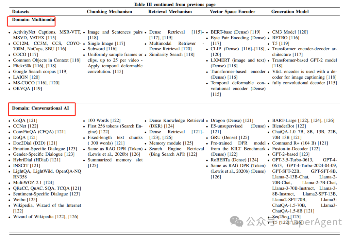Click the 'OKVQA [119]' entry

pyautogui.click(x=27, y=89)
